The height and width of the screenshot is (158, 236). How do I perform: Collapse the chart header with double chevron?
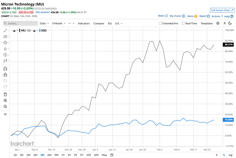[225, 23]
